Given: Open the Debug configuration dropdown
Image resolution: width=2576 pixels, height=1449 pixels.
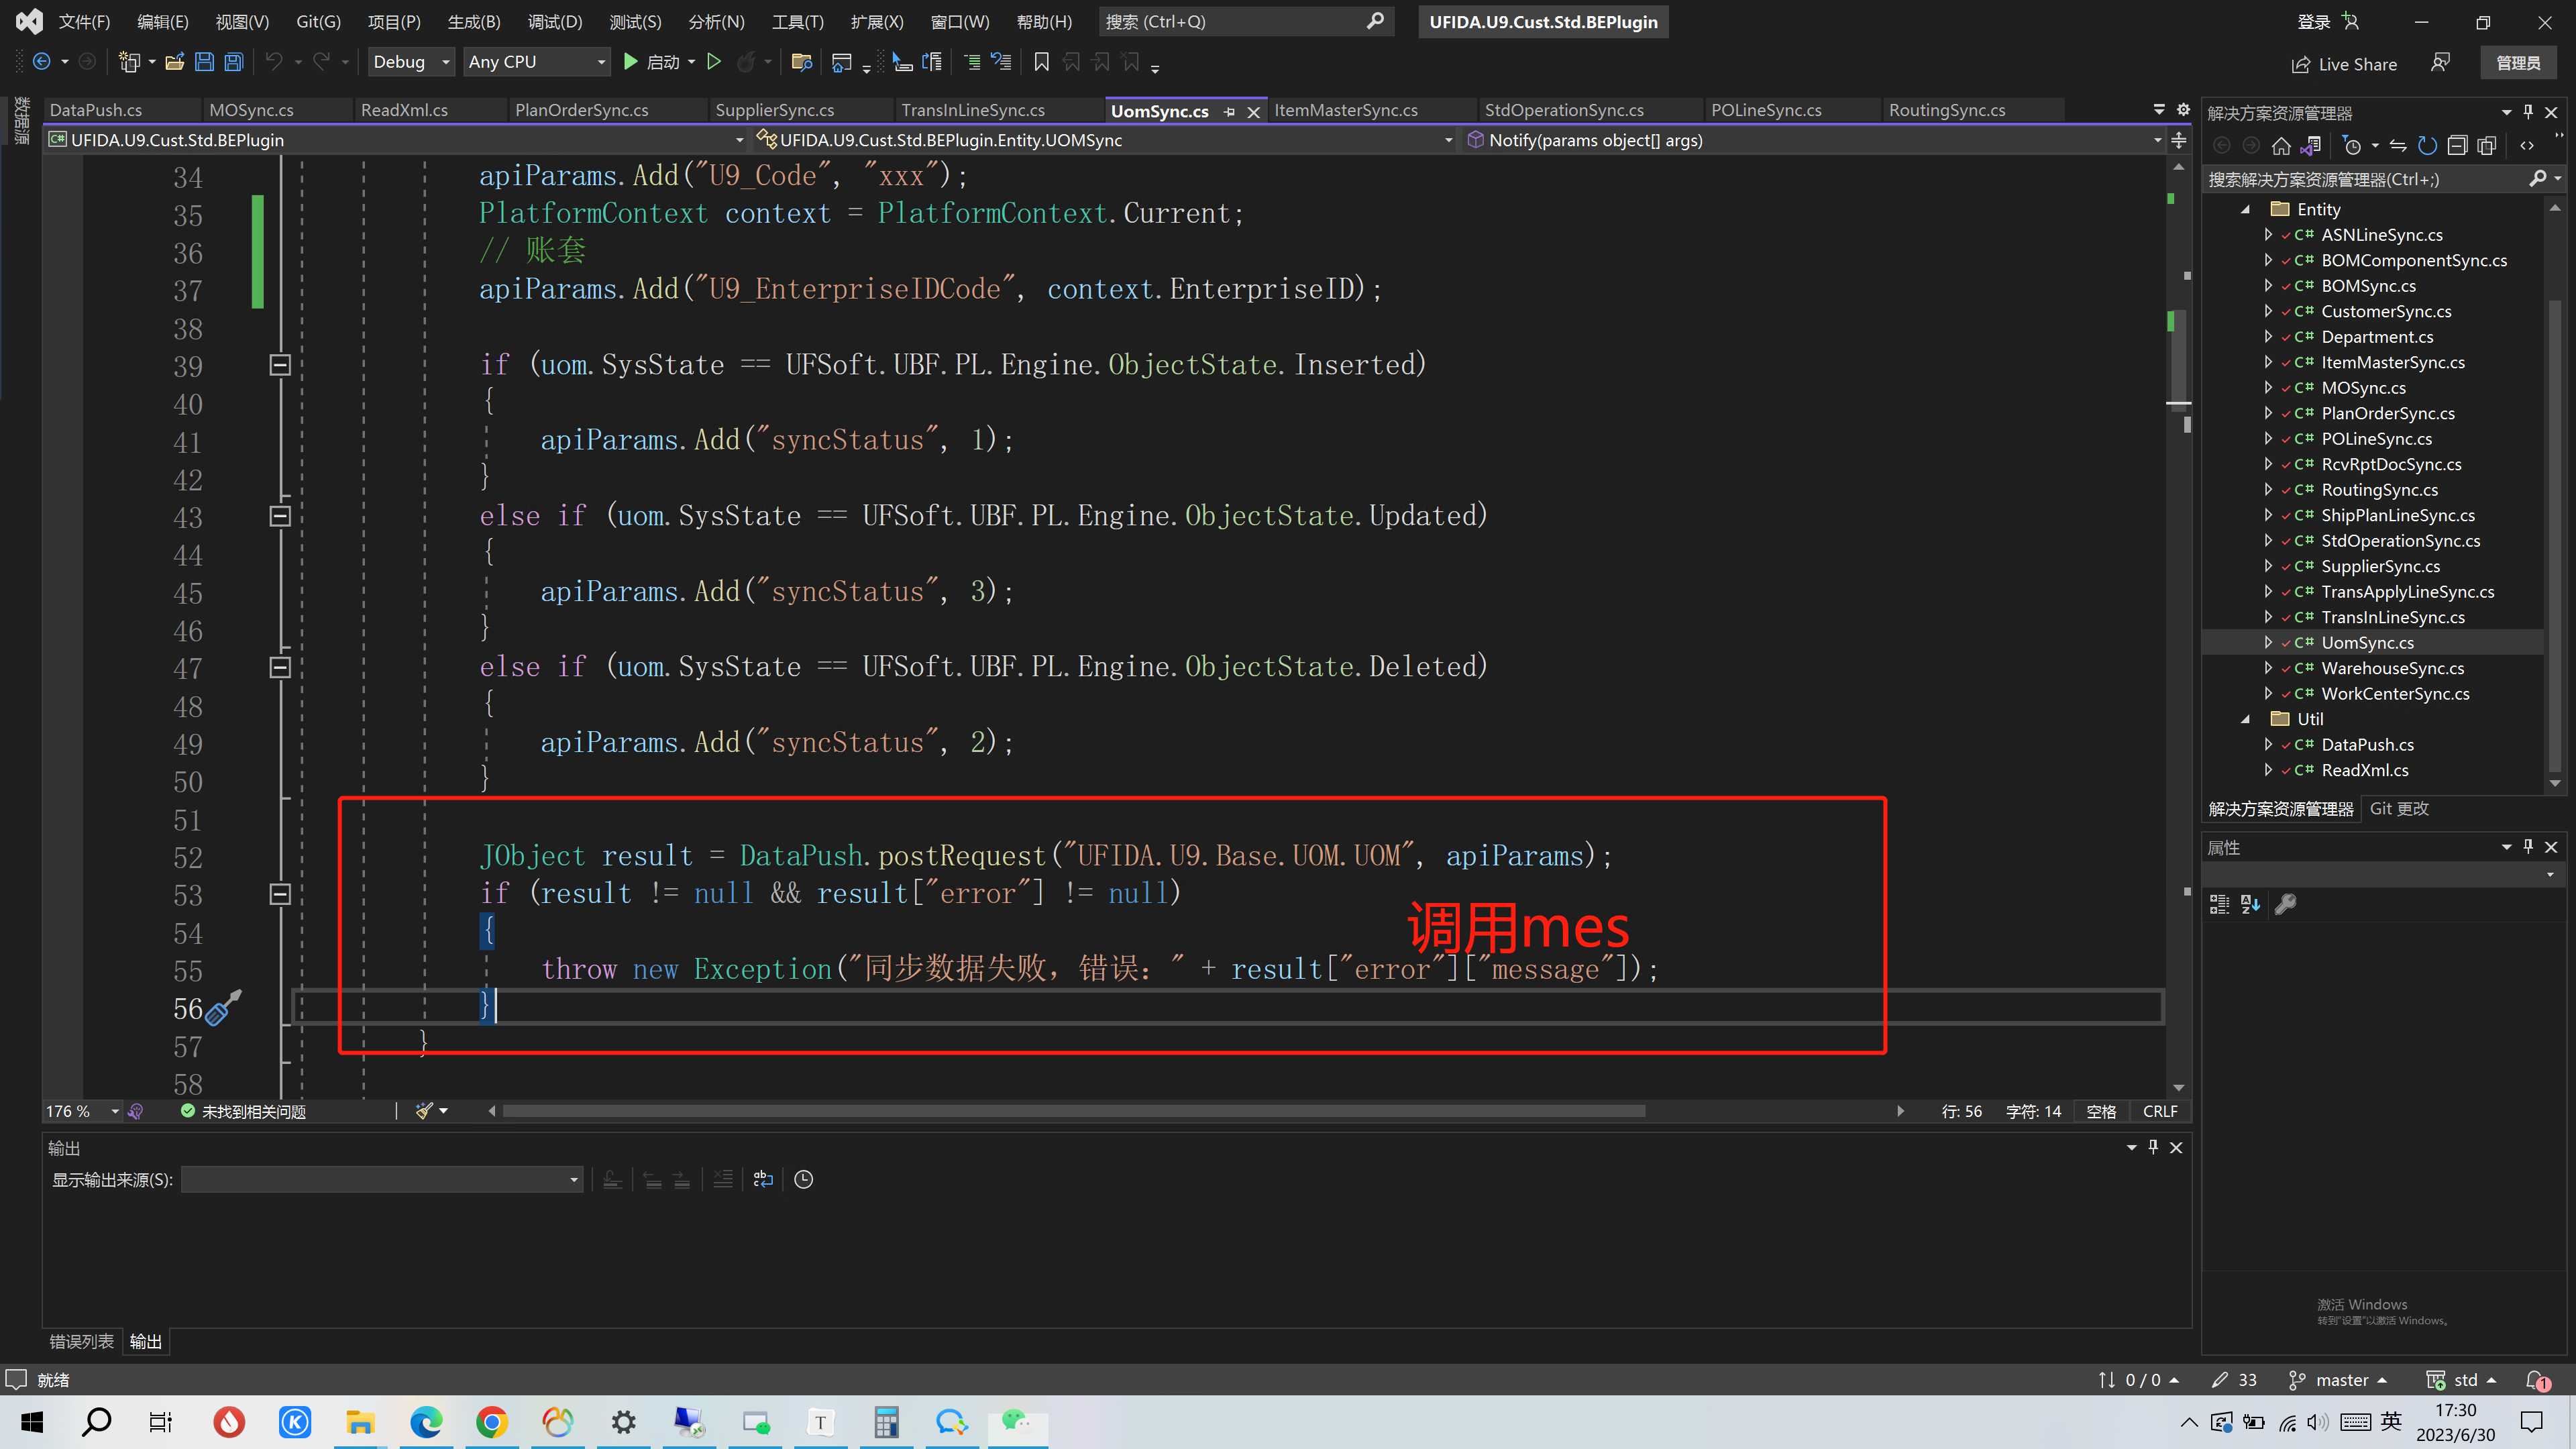Looking at the screenshot, I should click(410, 62).
